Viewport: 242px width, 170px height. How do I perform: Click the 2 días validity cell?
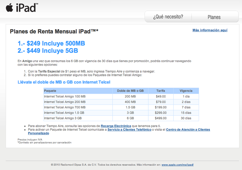(186, 102)
